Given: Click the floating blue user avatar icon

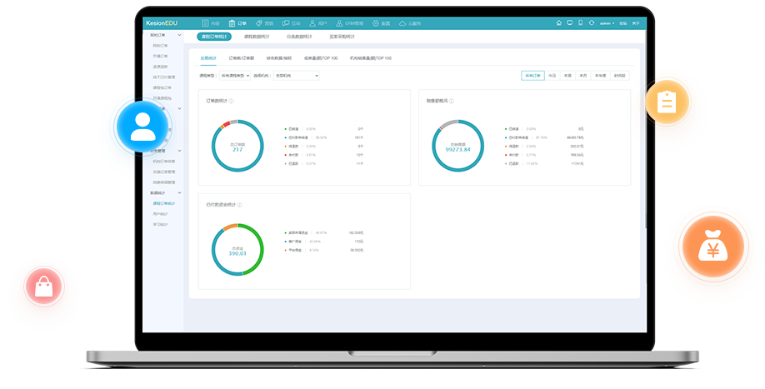Looking at the screenshot, I should point(142,126).
